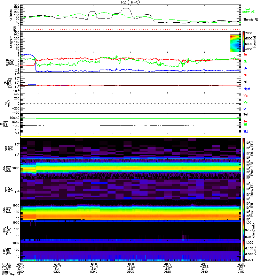This screenshot has height=279, width=261.
Task: Click the FBK nT spectrogram color bar
Action: click(244, 251)
